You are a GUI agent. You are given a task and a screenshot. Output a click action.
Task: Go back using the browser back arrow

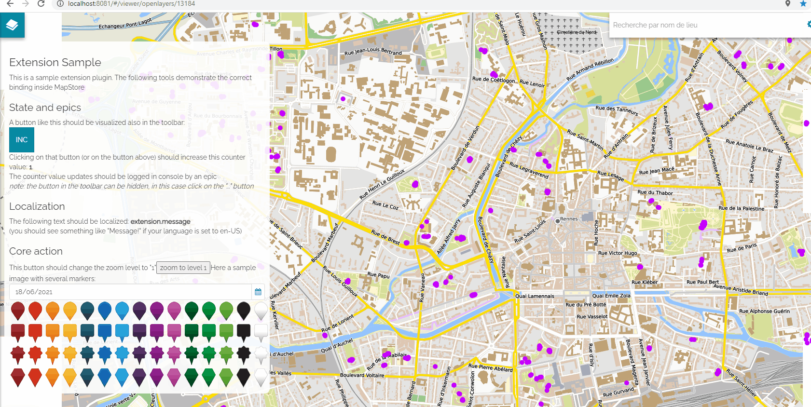click(x=10, y=4)
